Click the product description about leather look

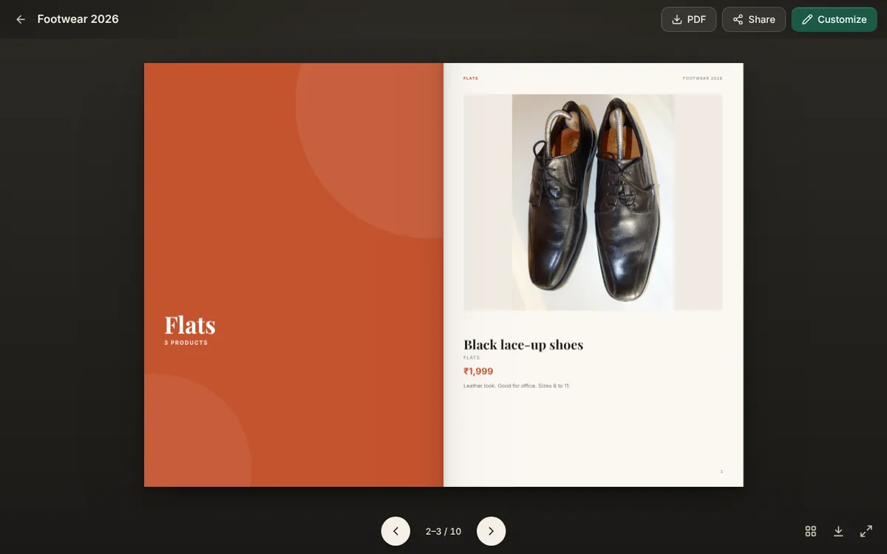pyautogui.click(x=517, y=386)
